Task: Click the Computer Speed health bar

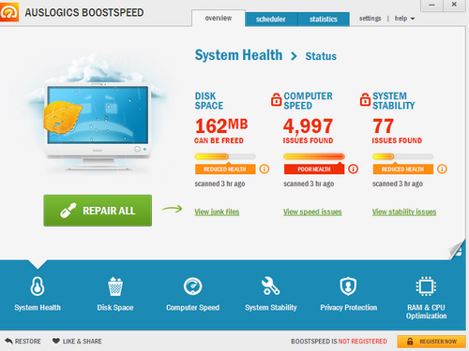Action: (314, 156)
